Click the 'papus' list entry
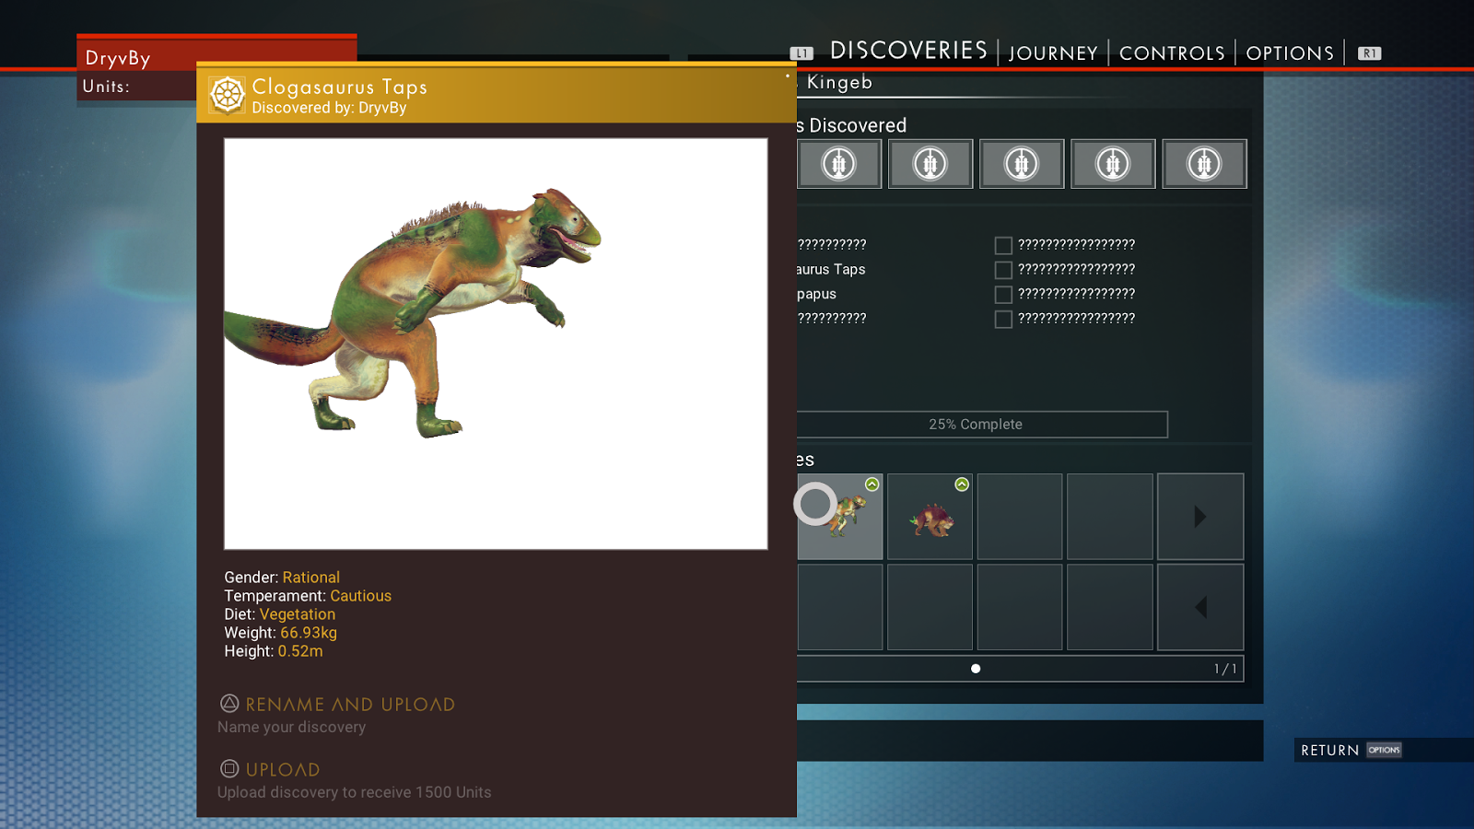1474x829 pixels. pyautogui.click(x=817, y=294)
